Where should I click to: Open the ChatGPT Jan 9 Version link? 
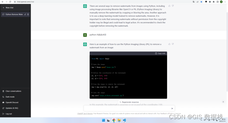[x=85, y=114]
